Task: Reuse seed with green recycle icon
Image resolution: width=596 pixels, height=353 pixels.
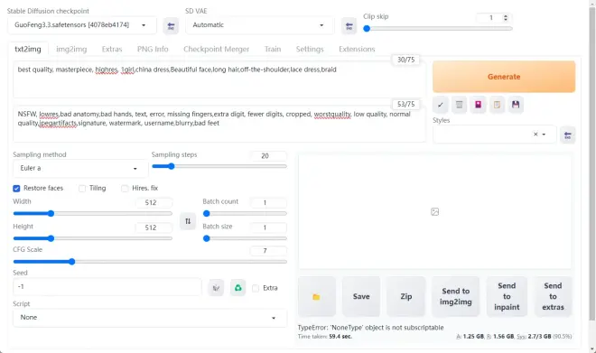Action: [237, 288]
